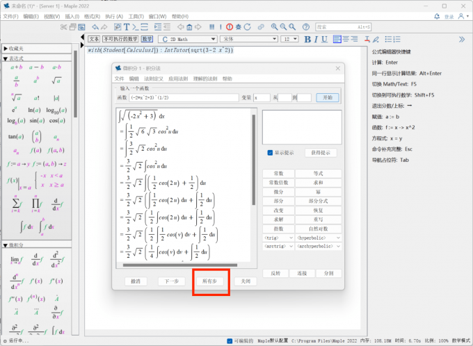Image resolution: width=473 pixels, height=346 pixels.
Task: Open the 文件(F) menu in Maple's menu bar
Action: (10, 17)
